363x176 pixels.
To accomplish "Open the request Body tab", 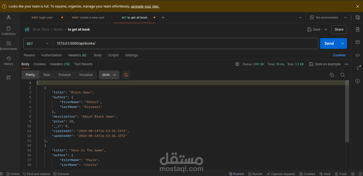I will (98, 55).
